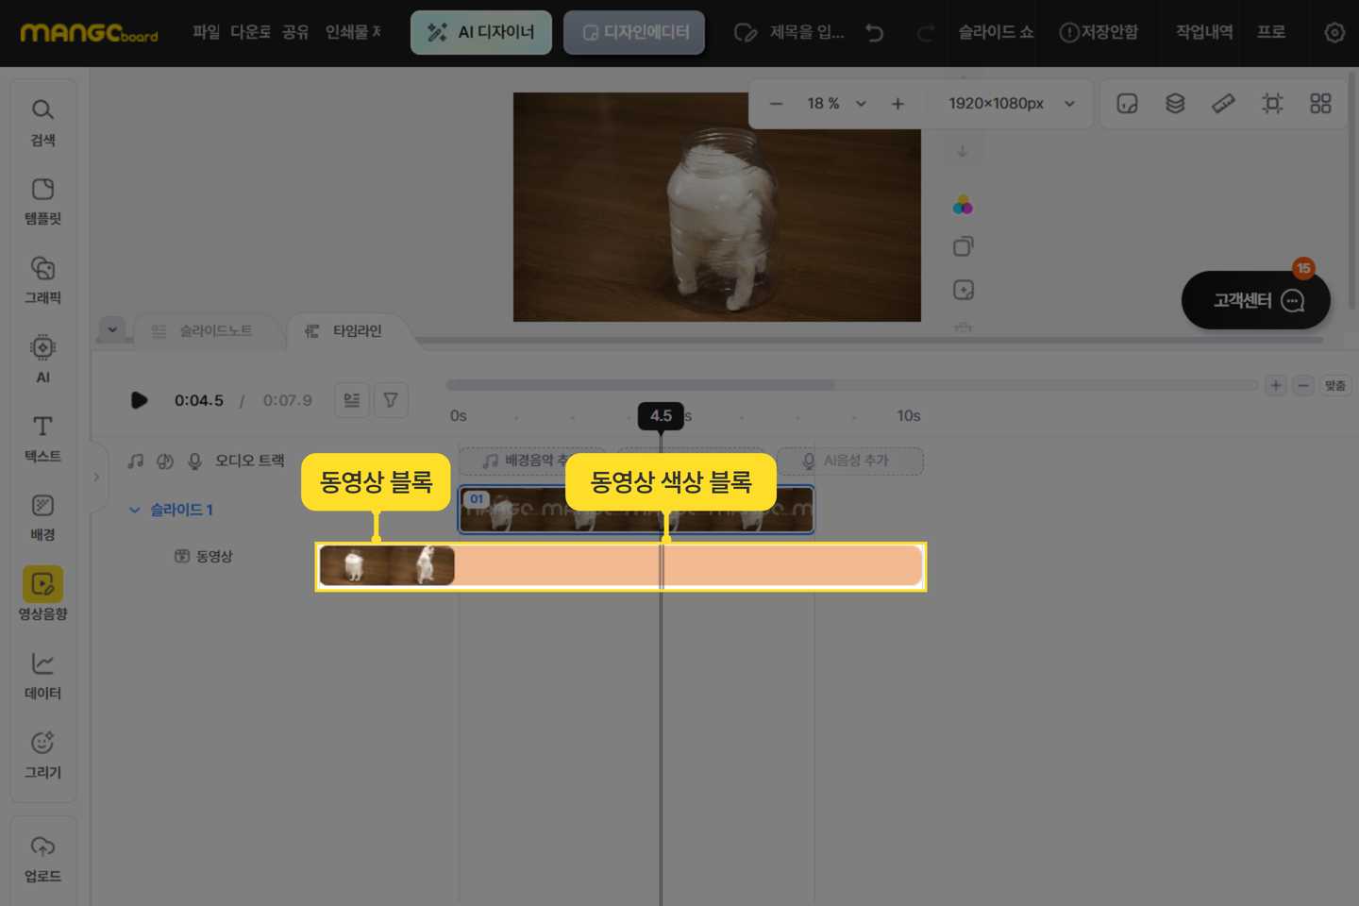Collapse the Slide 1 (슬라이드 1) track

(135, 510)
